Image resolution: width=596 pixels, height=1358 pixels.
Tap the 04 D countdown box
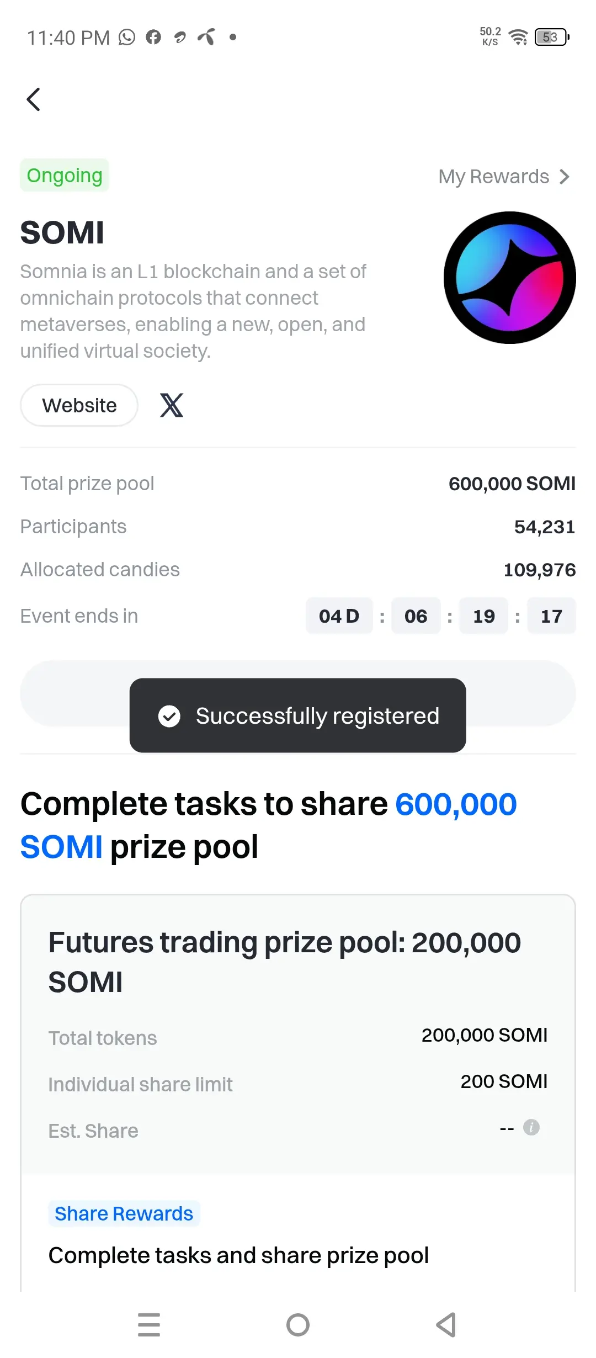[x=339, y=616]
